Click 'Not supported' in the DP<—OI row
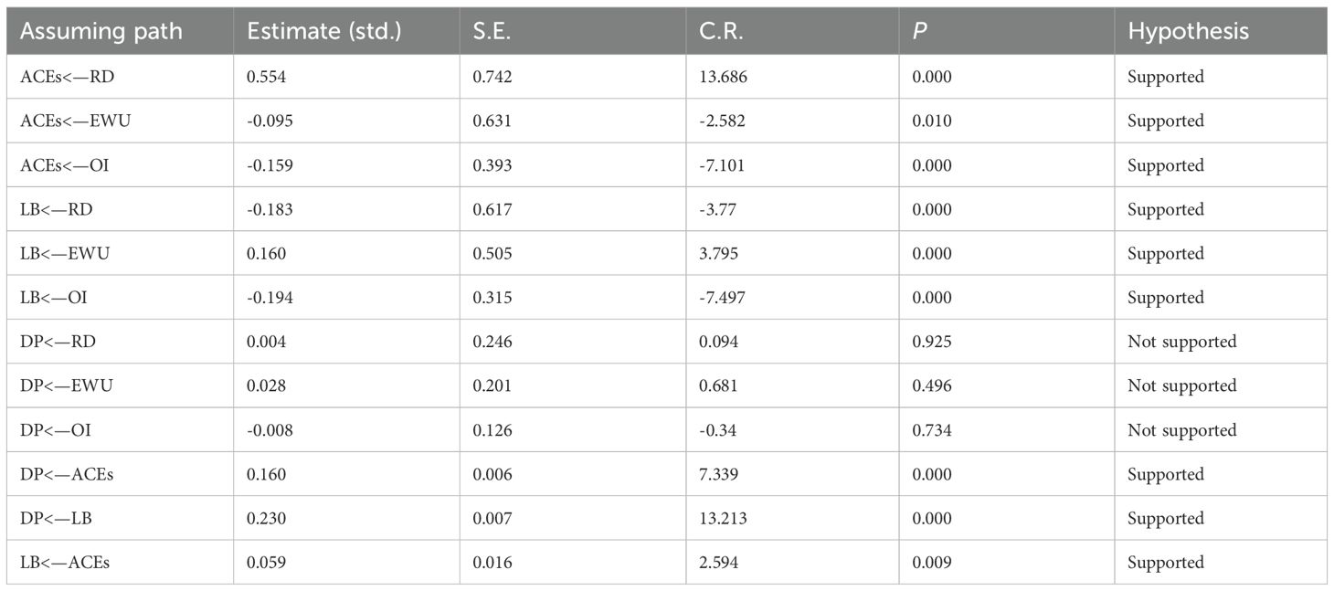This screenshot has width=1334, height=591. (1181, 430)
